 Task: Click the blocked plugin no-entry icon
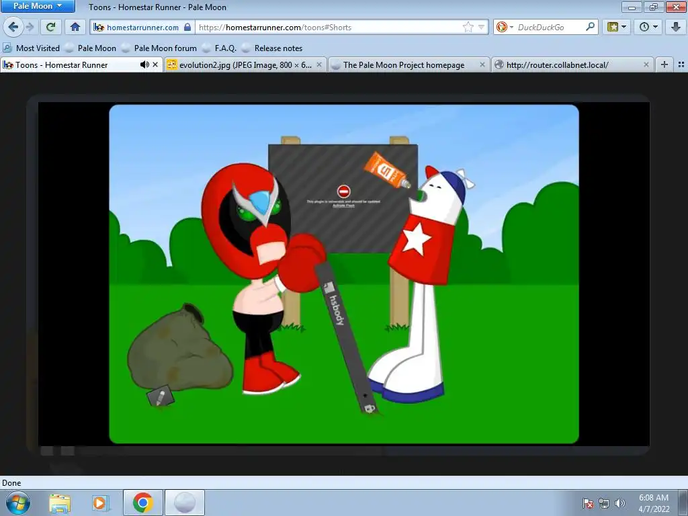[x=343, y=191]
